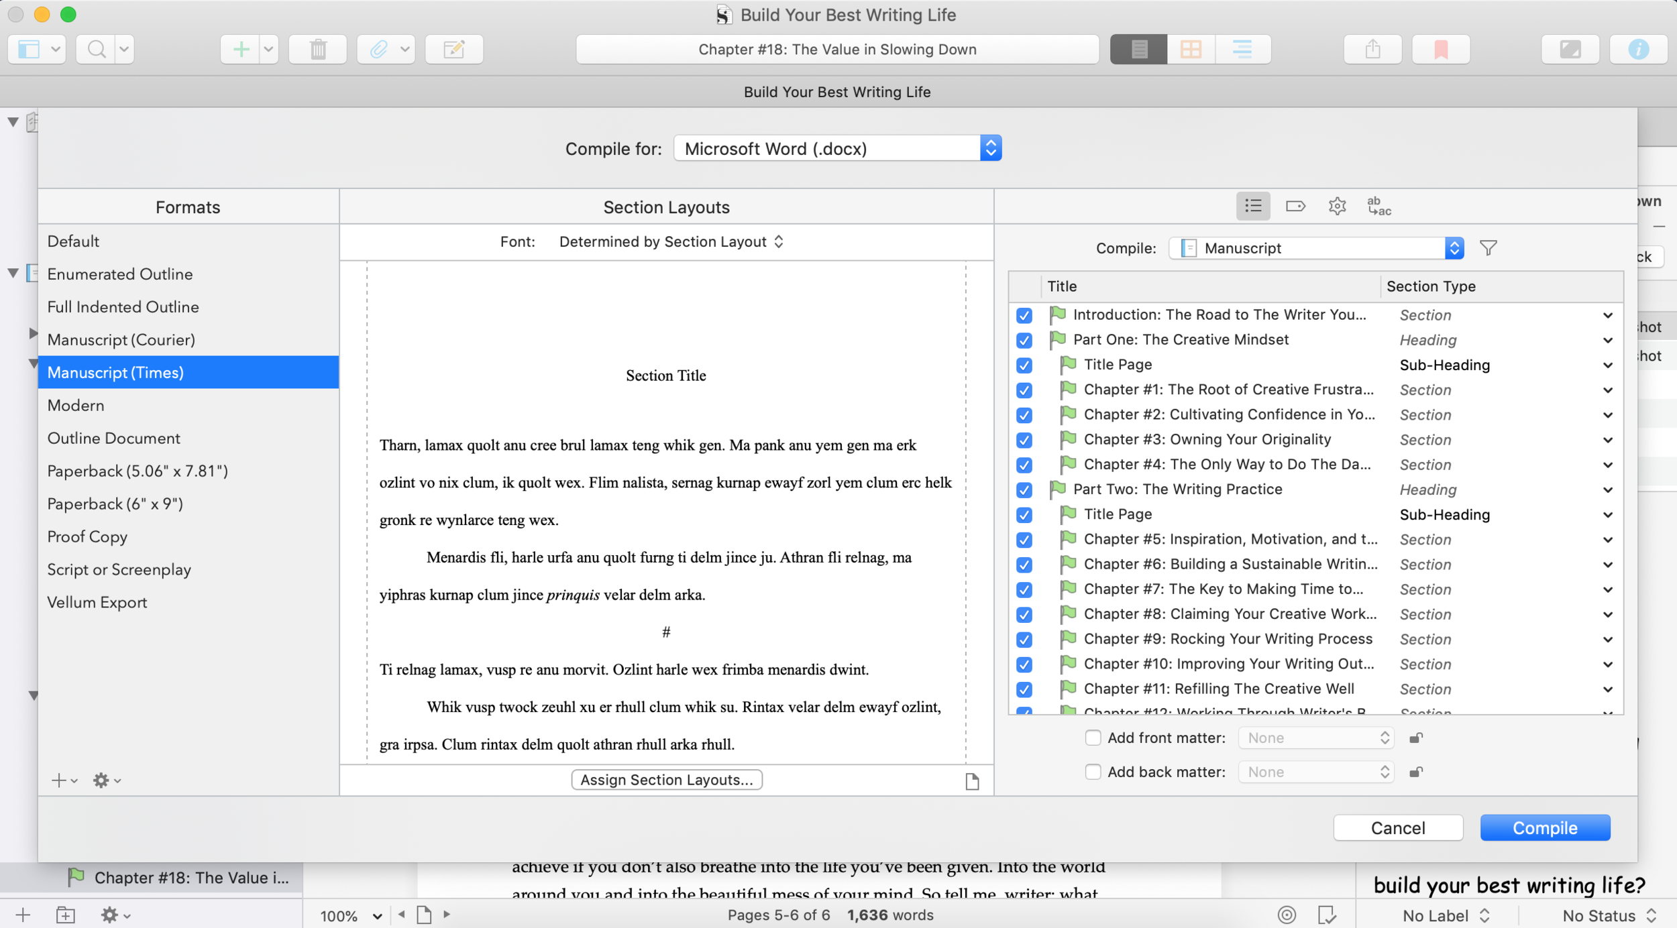This screenshot has height=928, width=1677.
Task: Uncheck the Introduction row checkbox
Action: (1024, 315)
